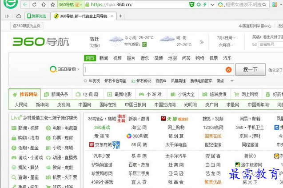Select the 新闻 search tab
Image resolution: width=283 pixels, height=188 pixels.
tap(104, 58)
